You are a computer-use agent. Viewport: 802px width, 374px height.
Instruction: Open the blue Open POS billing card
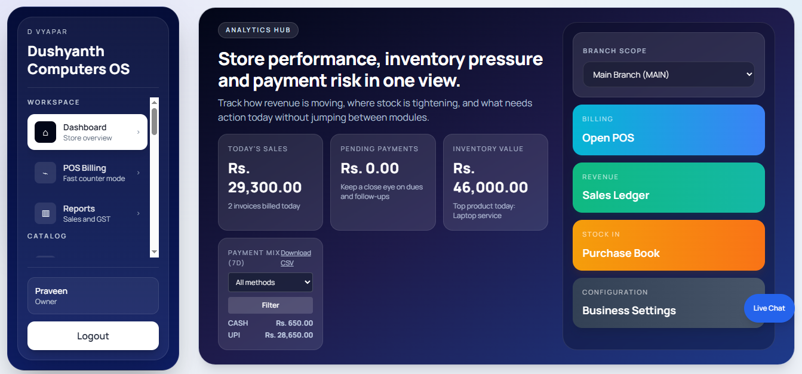click(668, 130)
